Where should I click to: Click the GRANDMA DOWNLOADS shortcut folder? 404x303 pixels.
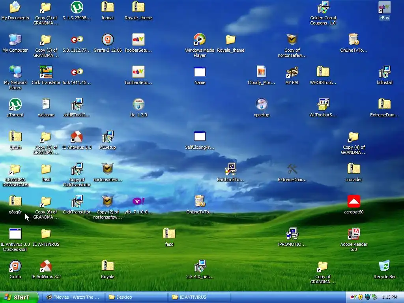15,169
